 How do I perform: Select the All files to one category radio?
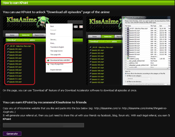(126, 76)
